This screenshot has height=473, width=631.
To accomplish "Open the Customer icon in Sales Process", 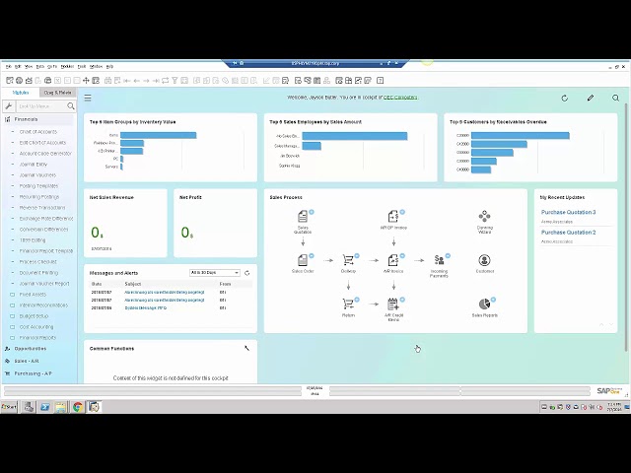I will 484,260.
